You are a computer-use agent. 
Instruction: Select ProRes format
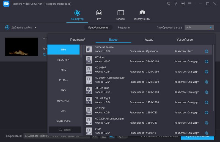(64, 80)
